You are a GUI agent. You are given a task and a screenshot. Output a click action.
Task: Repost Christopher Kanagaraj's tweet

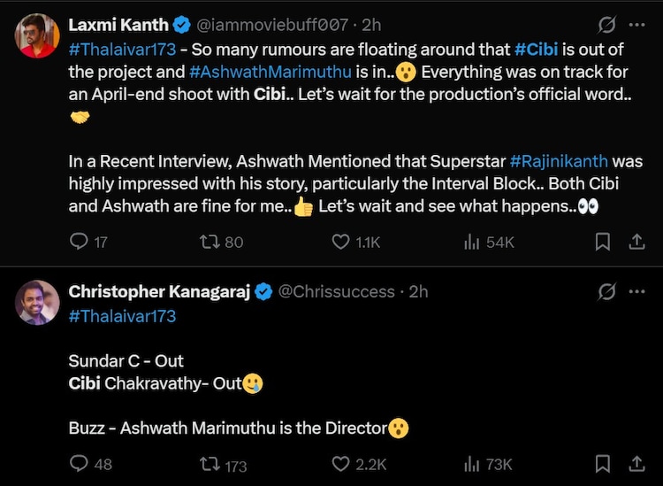pyautogui.click(x=212, y=463)
